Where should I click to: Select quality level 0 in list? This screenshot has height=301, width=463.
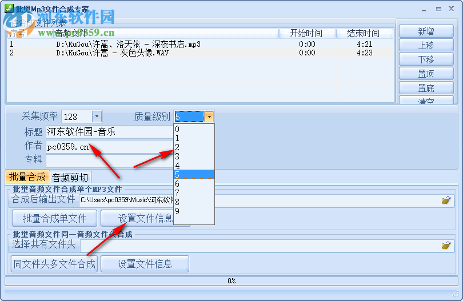click(x=194, y=129)
